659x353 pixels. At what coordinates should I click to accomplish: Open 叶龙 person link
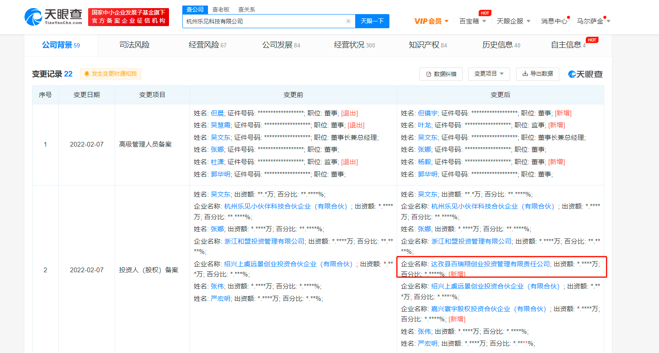[424, 125]
